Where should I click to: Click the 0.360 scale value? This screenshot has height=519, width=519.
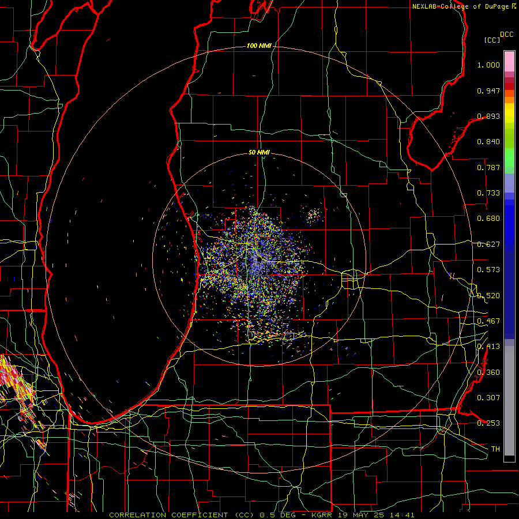pos(488,373)
